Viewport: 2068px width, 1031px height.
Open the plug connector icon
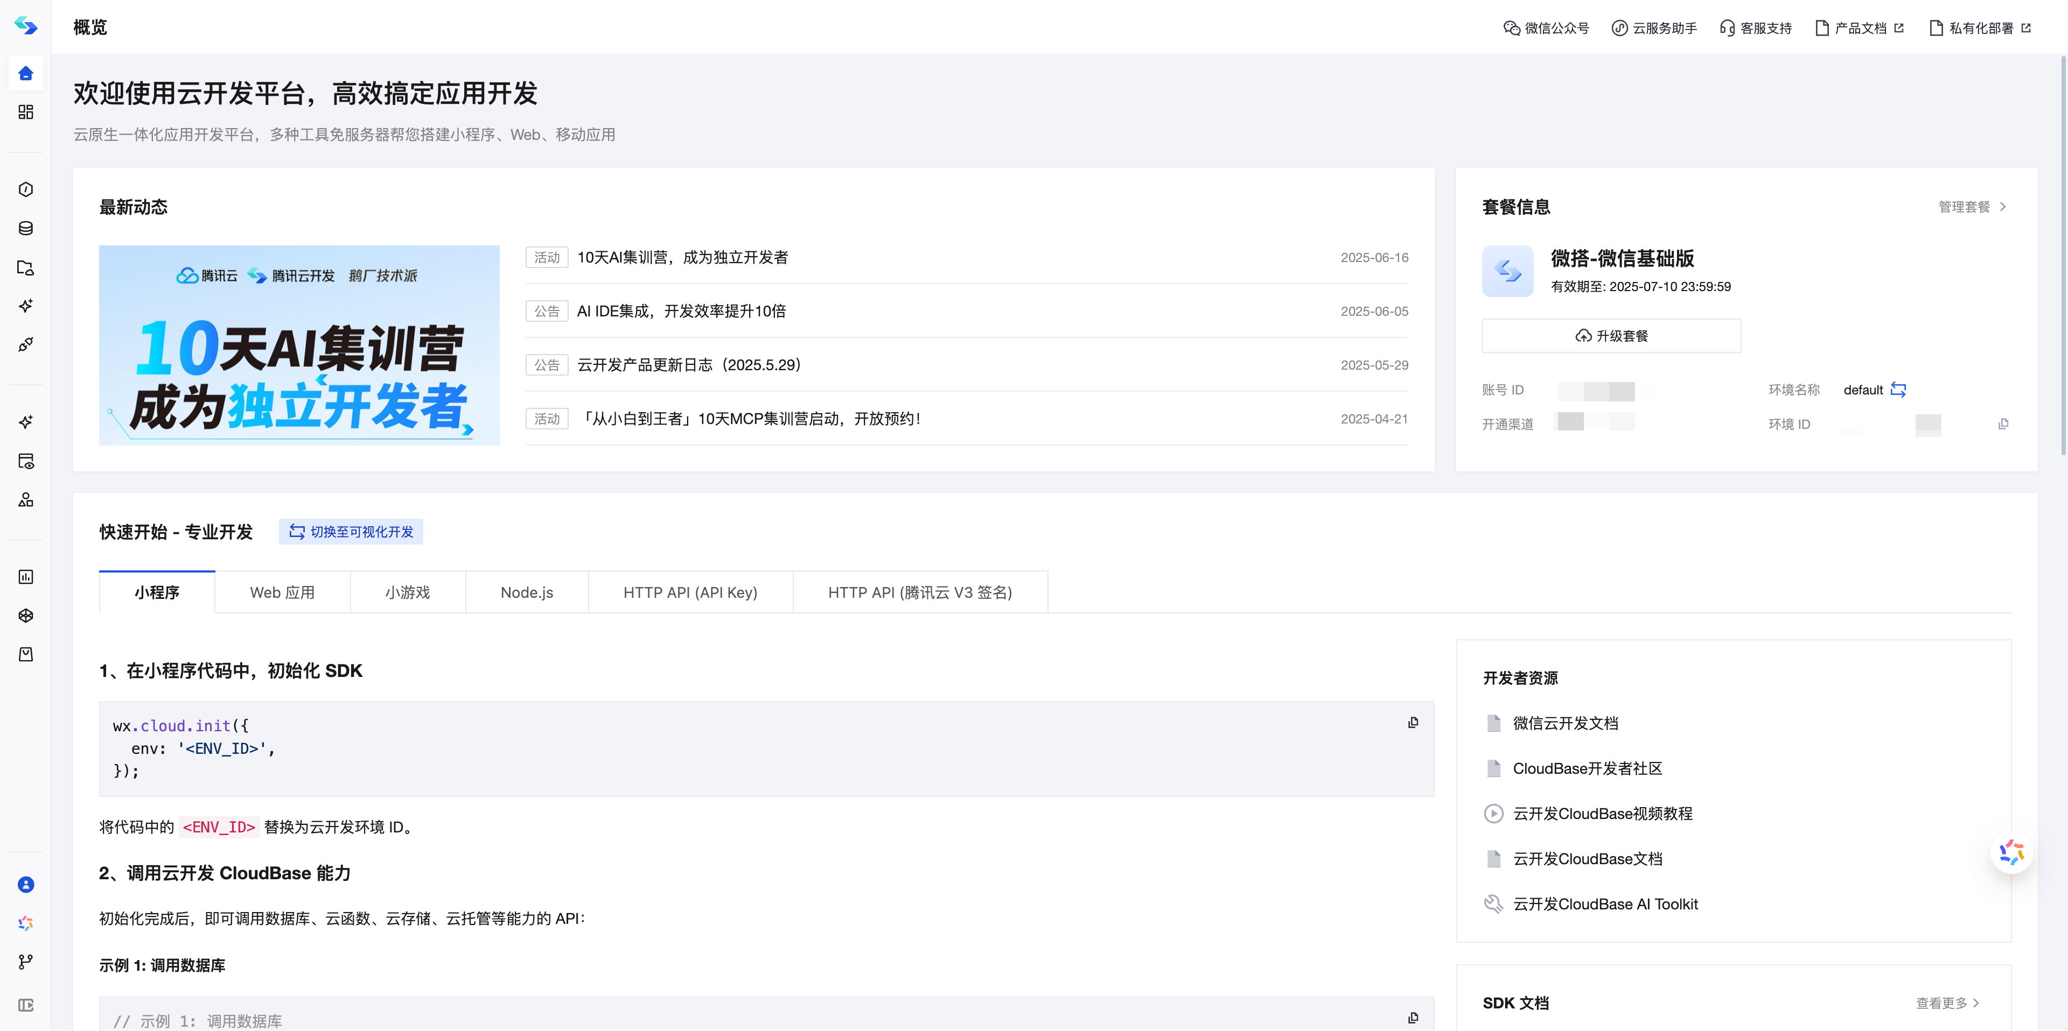26,344
